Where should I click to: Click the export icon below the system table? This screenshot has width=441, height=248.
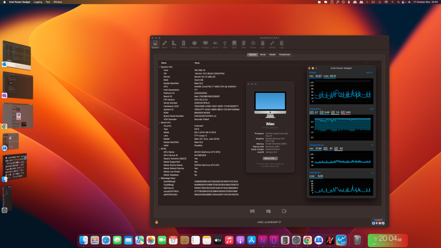(x=284, y=211)
